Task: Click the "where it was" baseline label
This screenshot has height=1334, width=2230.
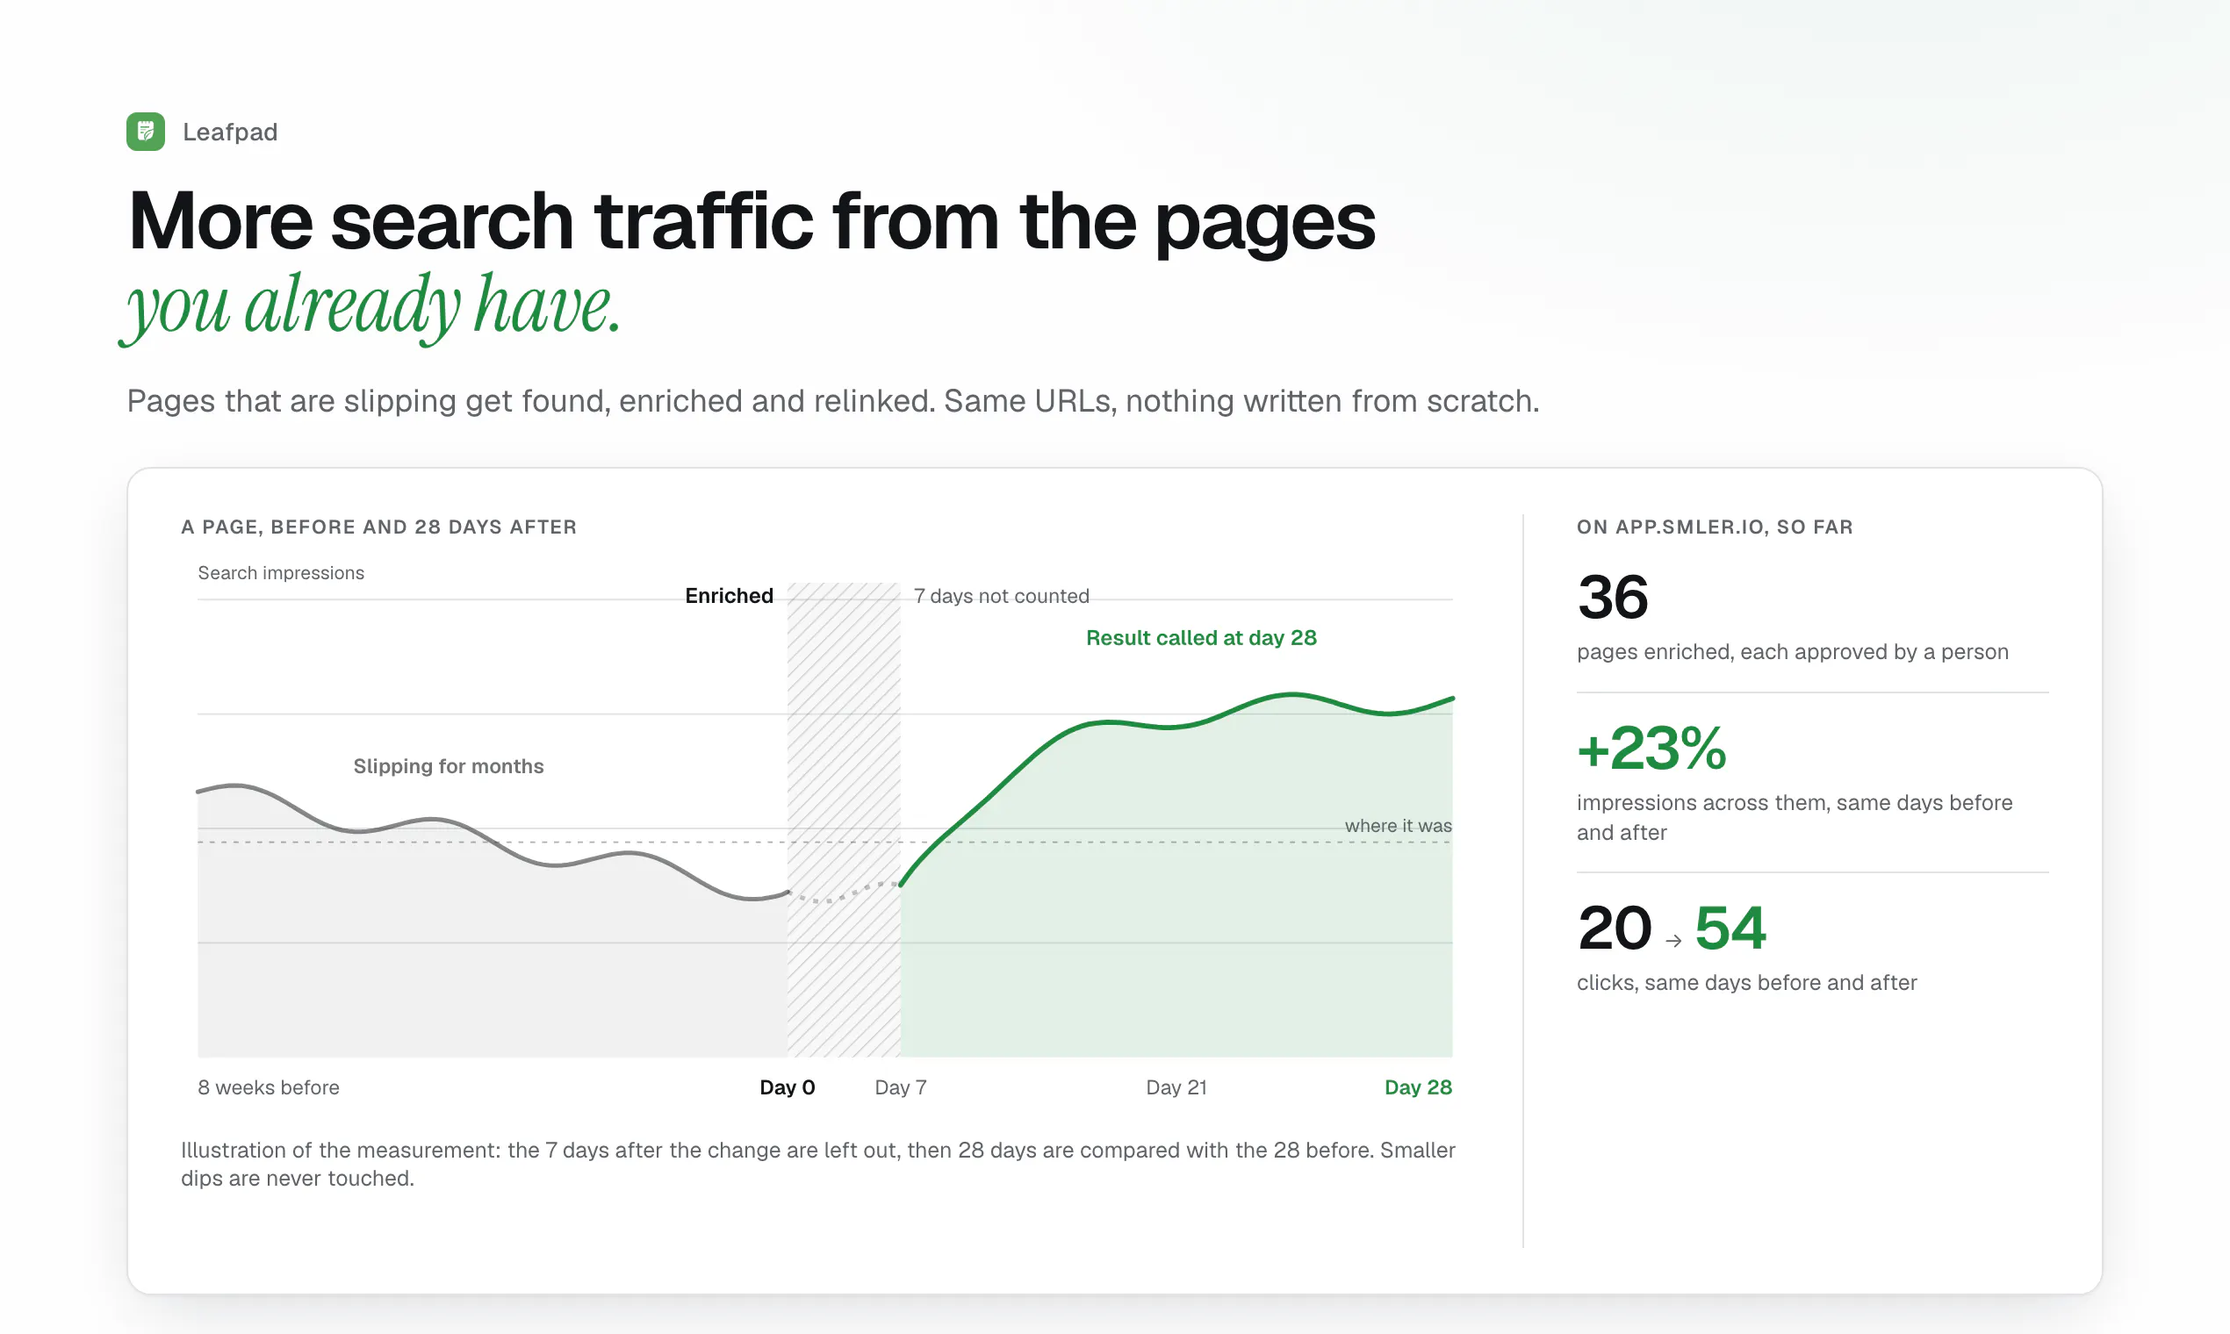Action: (x=1399, y=825)
